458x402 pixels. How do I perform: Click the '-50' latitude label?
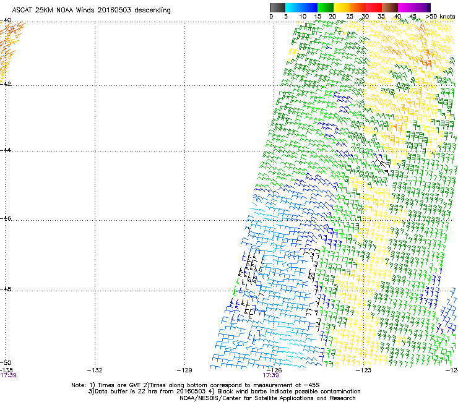coord(6,362)
